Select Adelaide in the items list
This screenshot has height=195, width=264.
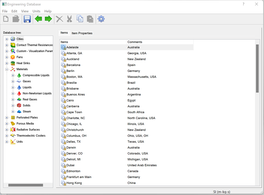(127, 47)
